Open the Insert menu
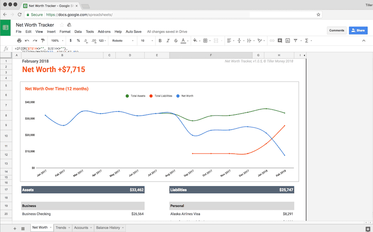This screenshot has width=373, height=232. (x=51, y=31)
